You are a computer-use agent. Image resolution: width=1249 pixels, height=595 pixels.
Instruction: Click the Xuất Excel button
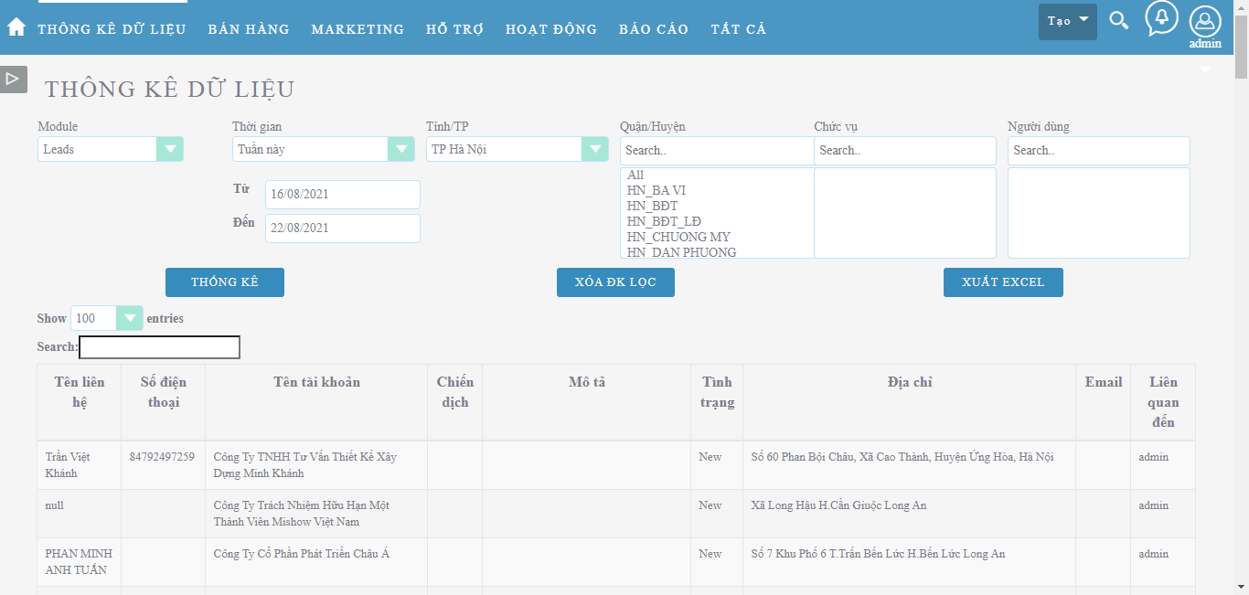click(x=1003, y=282)
